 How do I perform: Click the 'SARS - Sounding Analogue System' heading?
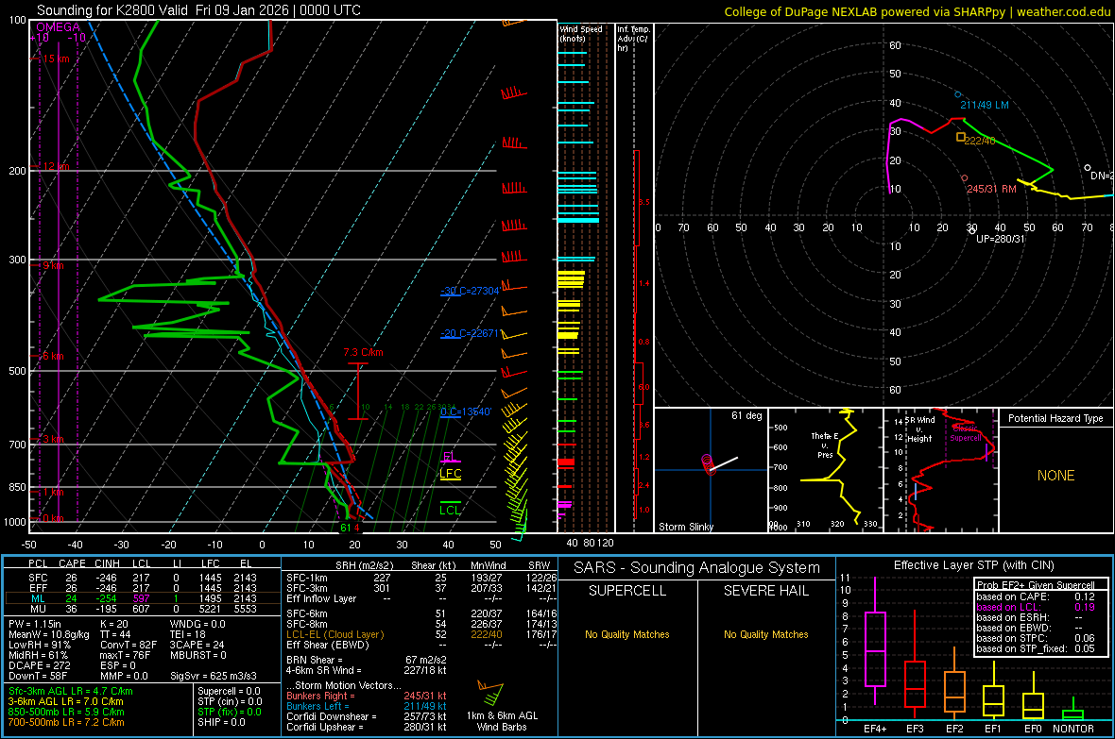[697, 568]
